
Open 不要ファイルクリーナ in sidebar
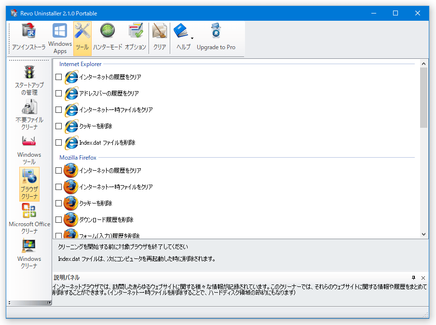29,115
